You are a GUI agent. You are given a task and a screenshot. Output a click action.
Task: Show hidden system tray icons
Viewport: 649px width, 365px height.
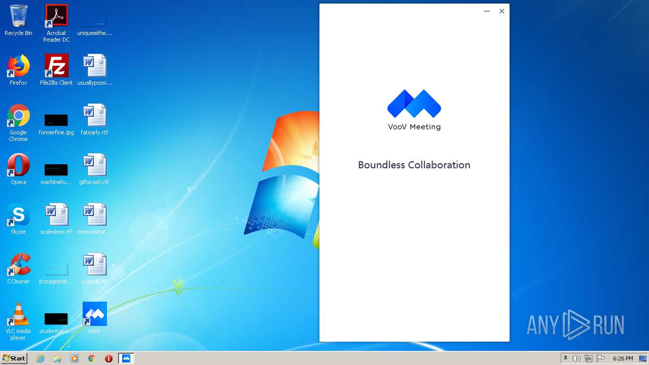click(565, 358)
